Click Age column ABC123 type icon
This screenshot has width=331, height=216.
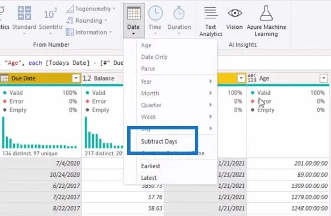[252, 78]
